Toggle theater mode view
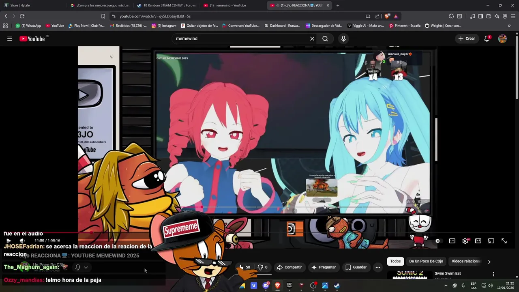This screenshot has width=519, height=292. (478, 241)
